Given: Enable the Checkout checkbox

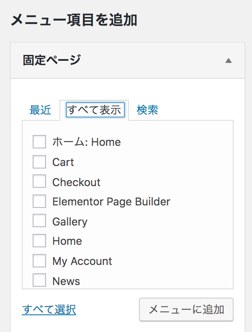Looking at the screenshot, I should [x=39, y=182].
